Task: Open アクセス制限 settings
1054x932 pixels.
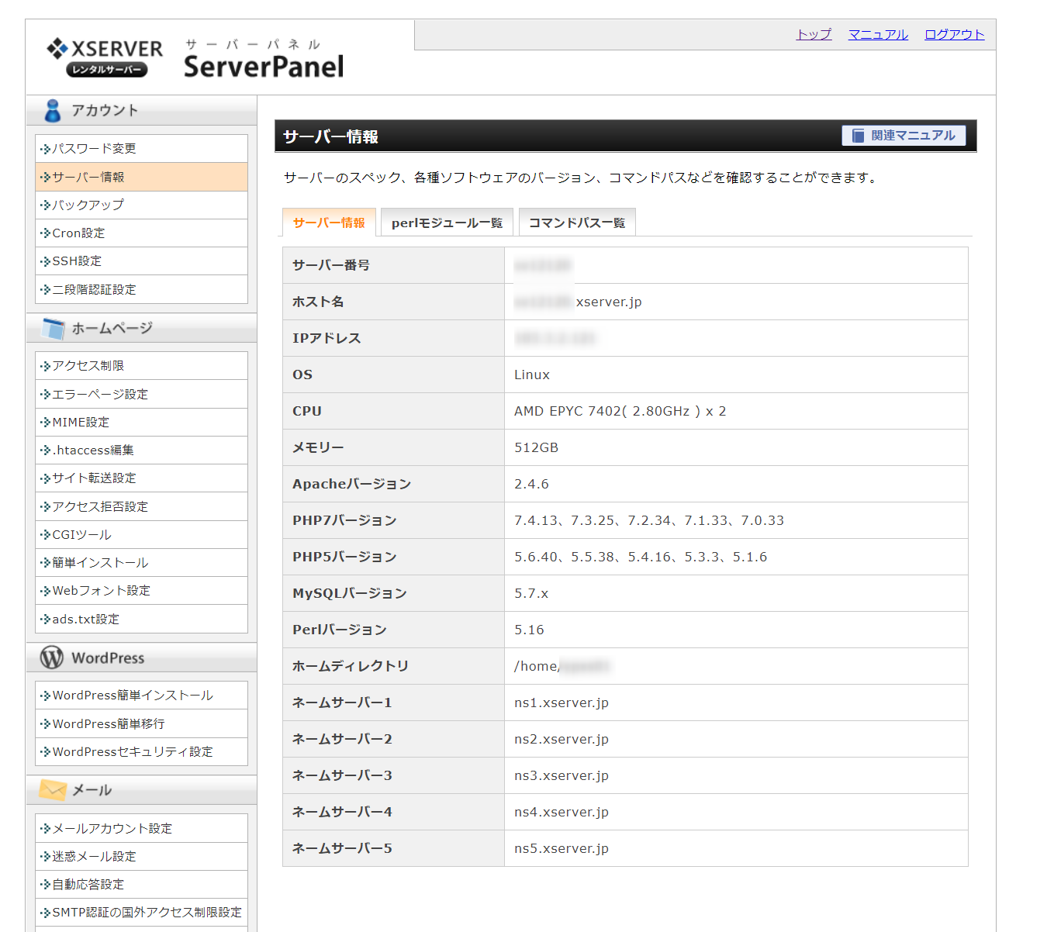Action: [x=142, y=365]
